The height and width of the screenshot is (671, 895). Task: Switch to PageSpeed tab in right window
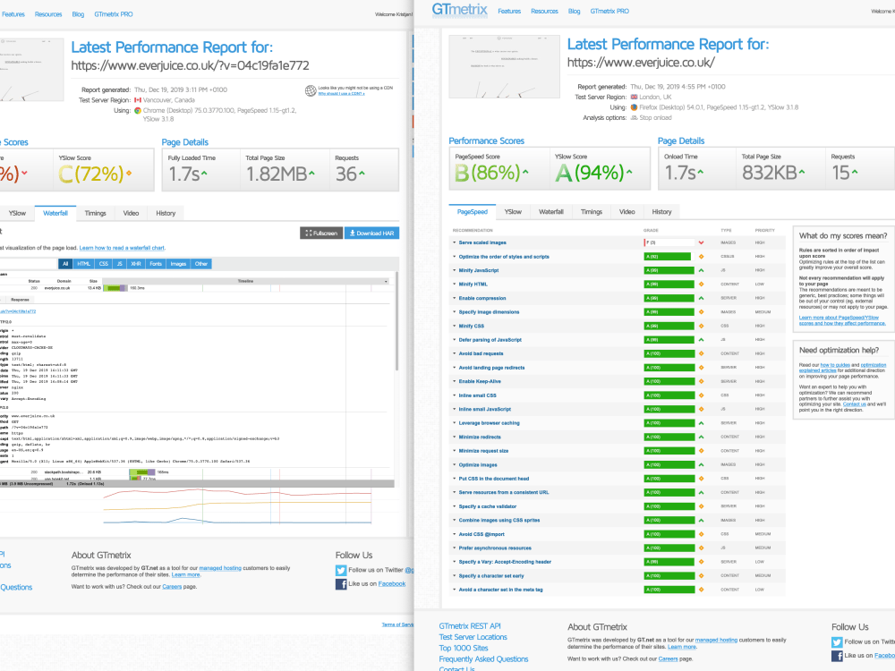[x=473, y=212]
